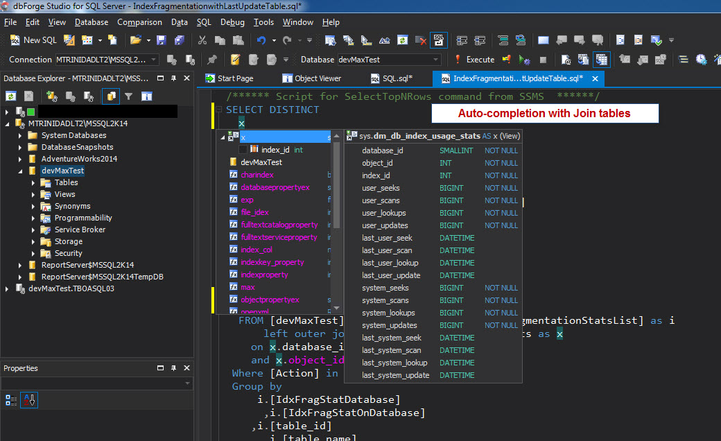
Task: Open the Database dropdown showing devMaxTest
Action: [435, 60]
